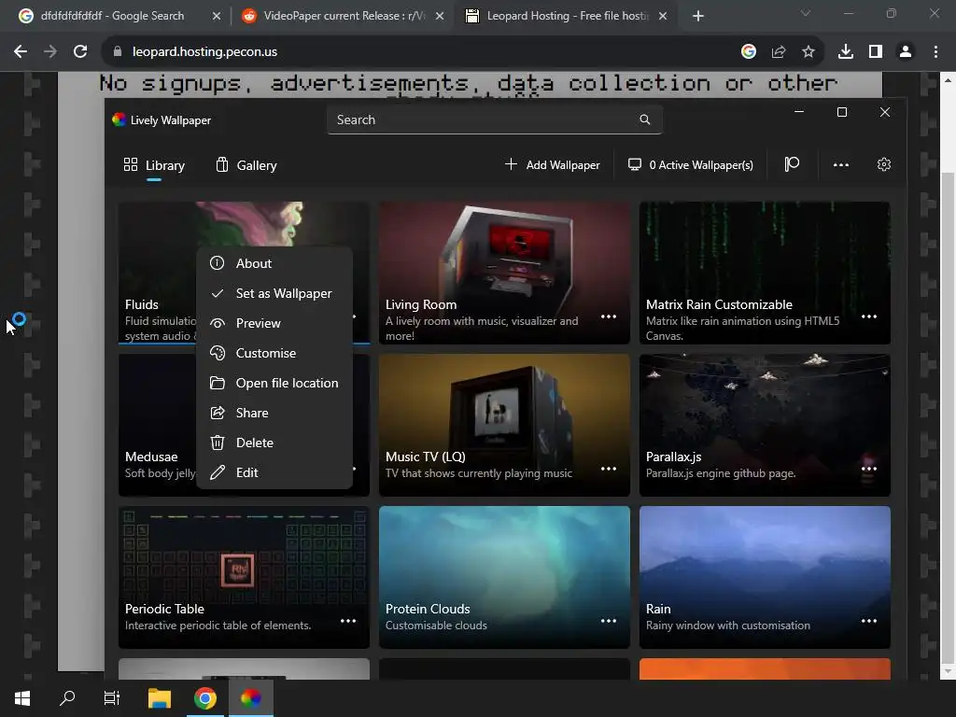Select the Matrix Rain Customizable thumbnail
Screen dimensions: 956x717
tap(765, 273)
